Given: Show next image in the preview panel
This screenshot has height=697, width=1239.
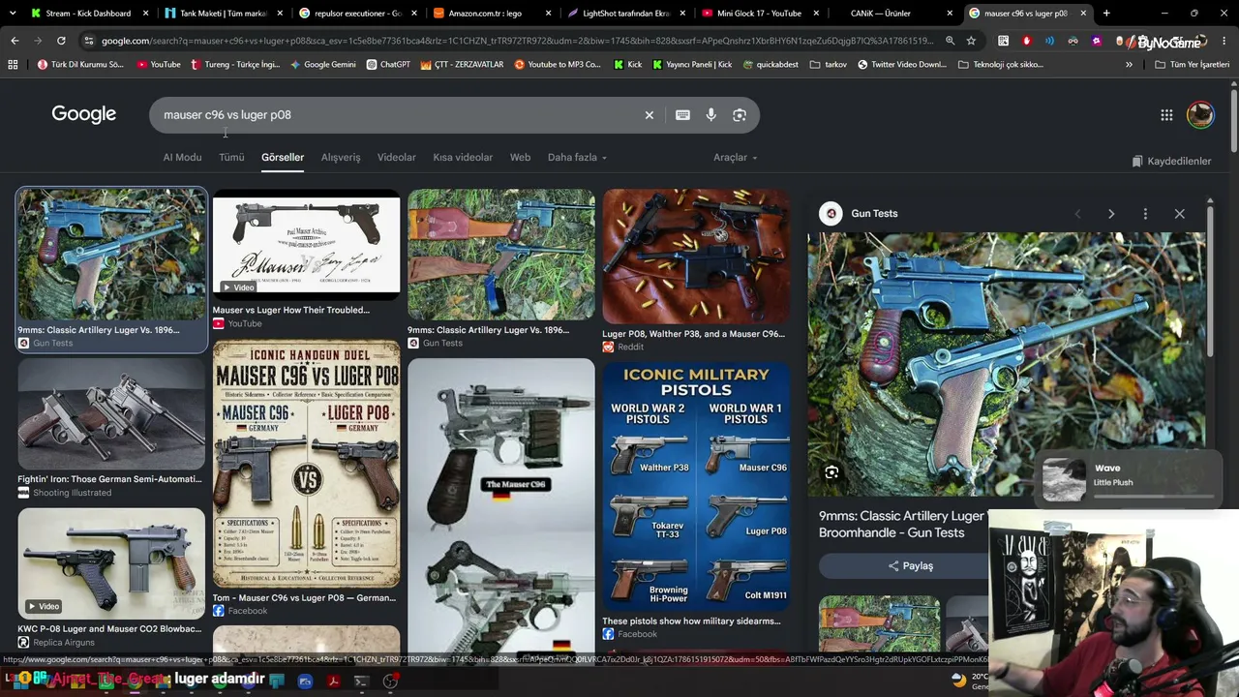Looking at the screenshot, I should (x=1111, y=214).
